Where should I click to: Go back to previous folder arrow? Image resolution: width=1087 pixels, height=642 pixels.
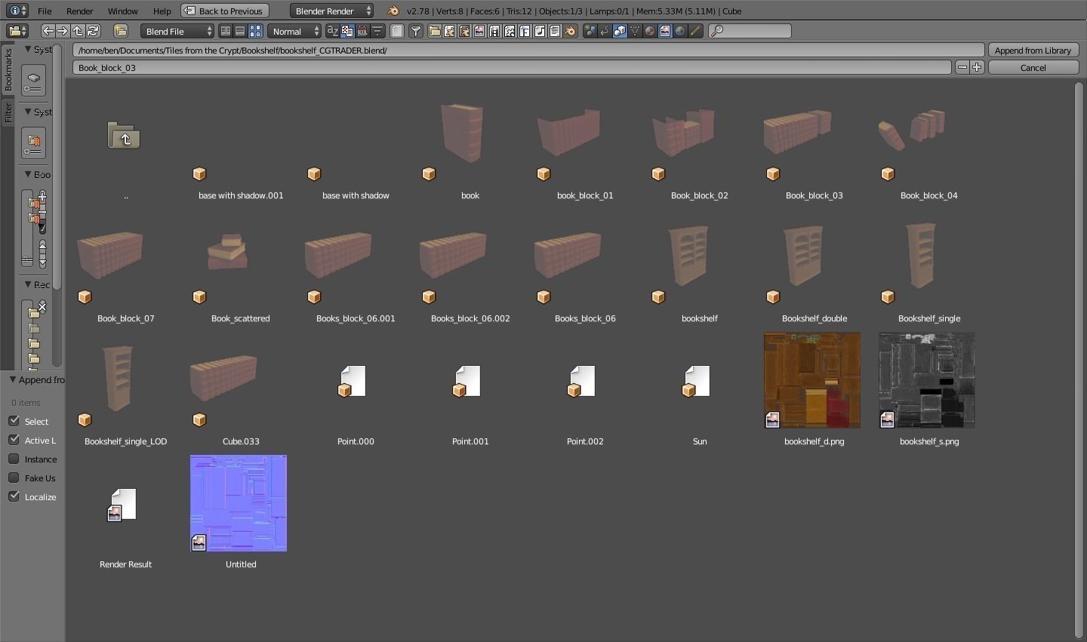[x=48, y=31]
